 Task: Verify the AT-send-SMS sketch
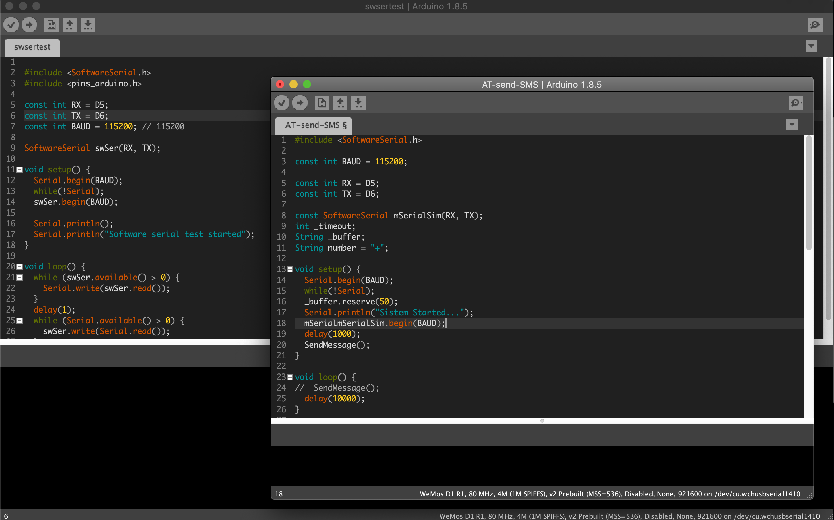(x=281, y=102)
